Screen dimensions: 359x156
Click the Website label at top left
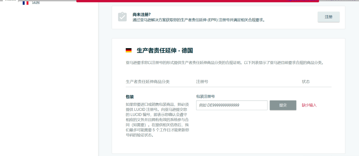point(10,1)
